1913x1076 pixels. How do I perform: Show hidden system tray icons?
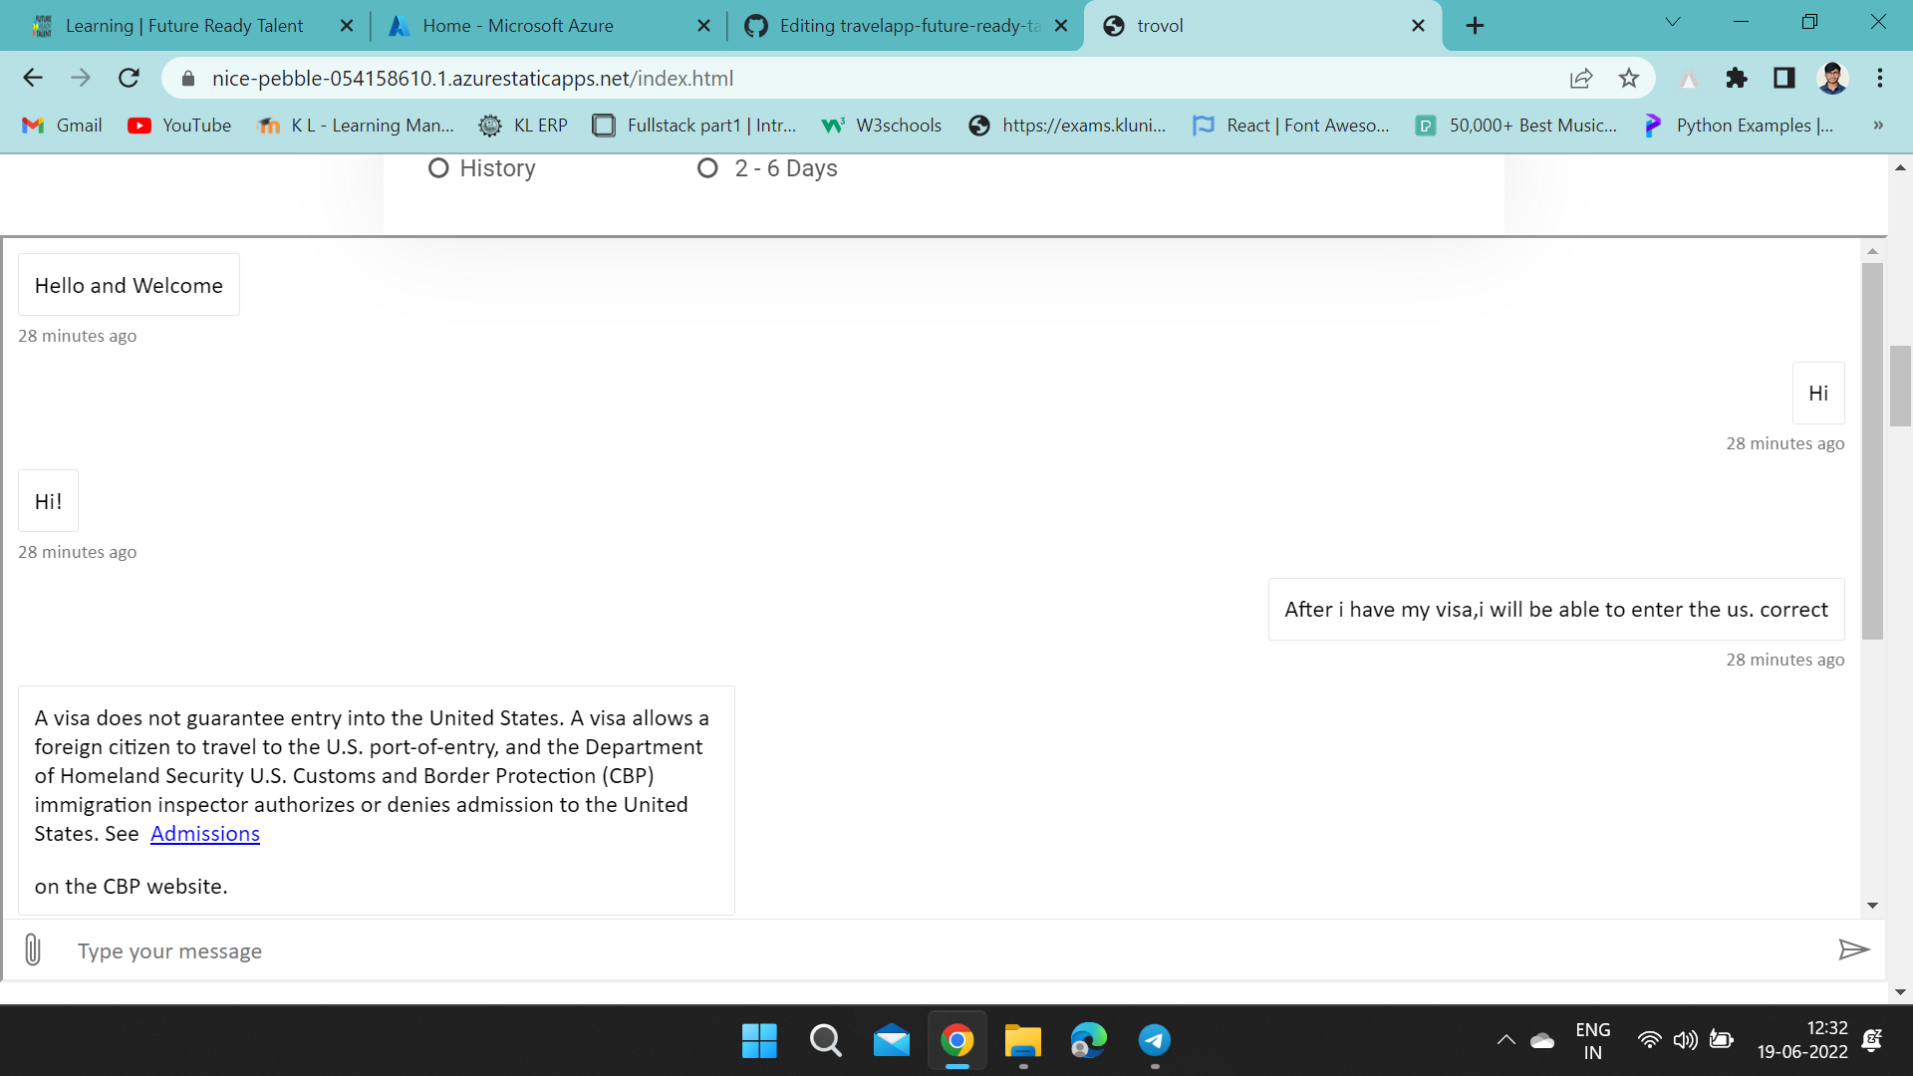pyautogui.click(x=1506, y=1040)
